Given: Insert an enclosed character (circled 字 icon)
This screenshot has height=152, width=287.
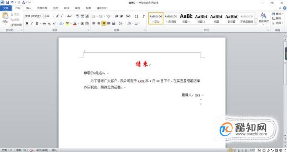Looking at the screenshot, I should pos(87,24).
